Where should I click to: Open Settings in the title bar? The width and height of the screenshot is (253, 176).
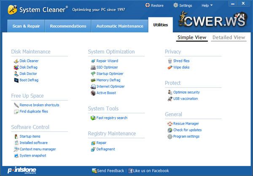coord(183,5)
